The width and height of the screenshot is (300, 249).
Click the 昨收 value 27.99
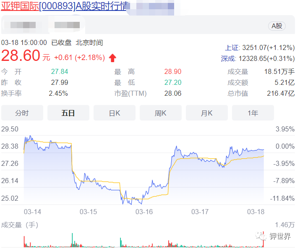click(x=60, y=83)
